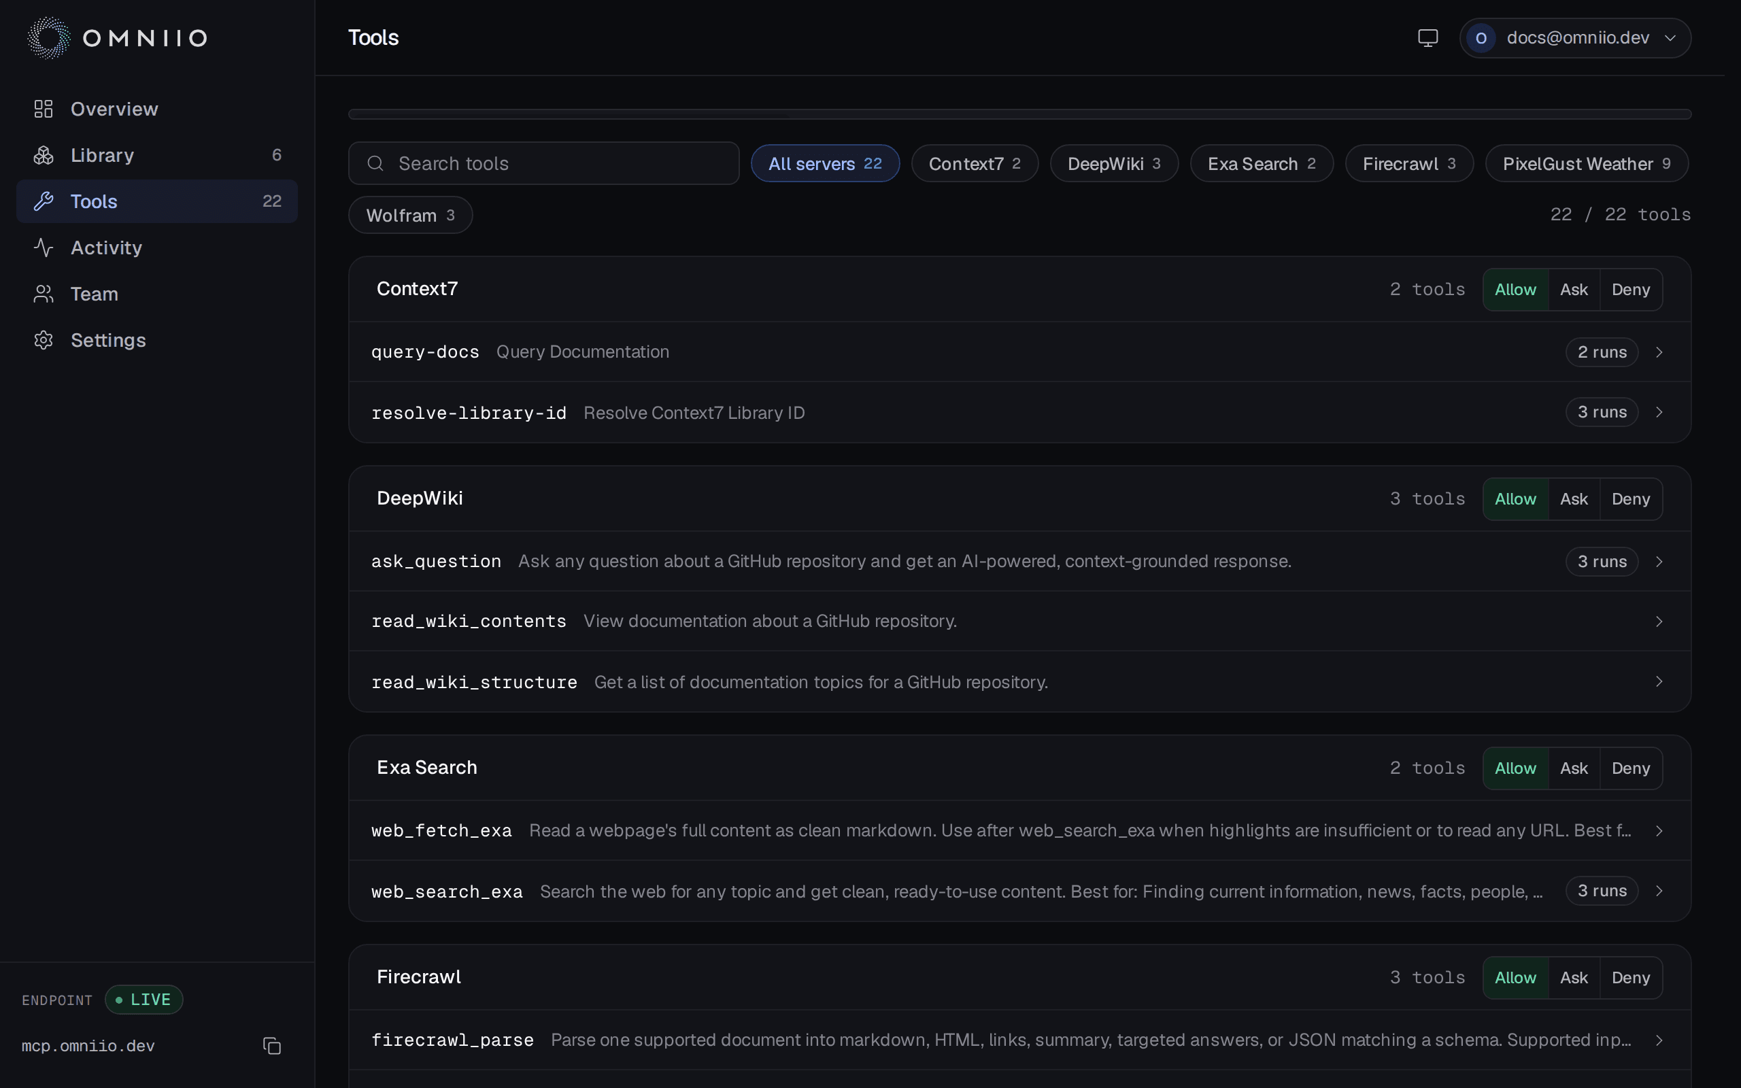Image resolution: width=1741 pixels, height=1088 pixels.
Task: Click the horizontal progress bar above search
Action: 1019,114
